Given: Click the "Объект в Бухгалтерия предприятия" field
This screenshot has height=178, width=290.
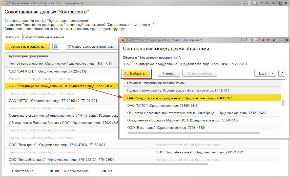Looking at the screenshot, I should click(204, 64).
